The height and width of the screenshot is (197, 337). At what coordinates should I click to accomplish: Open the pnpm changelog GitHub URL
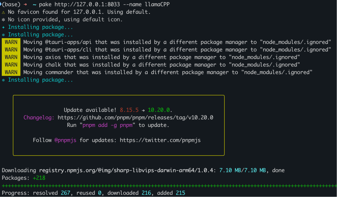(135, 118)
